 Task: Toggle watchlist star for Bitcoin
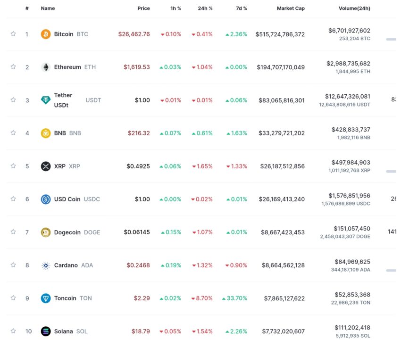[x=13, y=34]
